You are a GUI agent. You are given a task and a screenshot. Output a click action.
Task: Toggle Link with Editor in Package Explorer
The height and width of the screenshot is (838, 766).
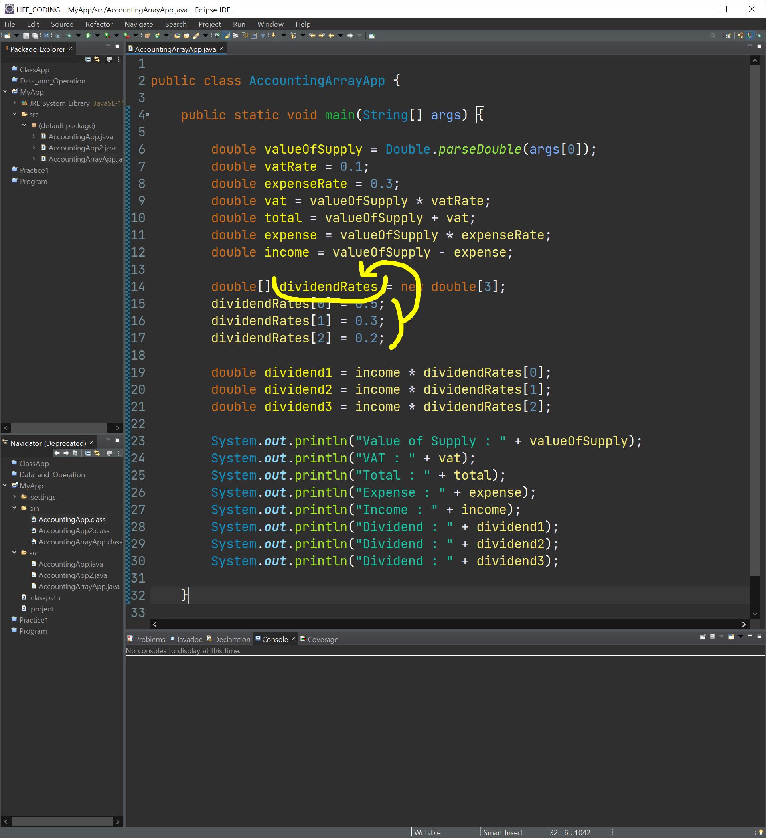(97, 59)
